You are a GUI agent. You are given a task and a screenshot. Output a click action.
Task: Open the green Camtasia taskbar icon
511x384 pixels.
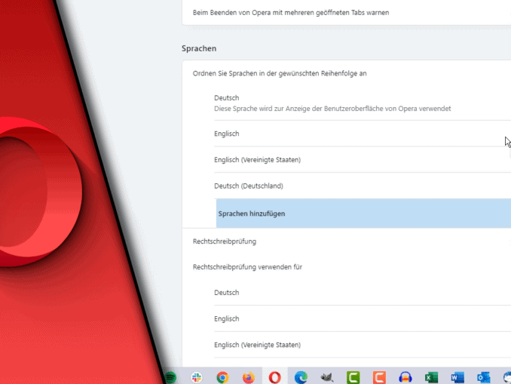click(x=353, y=377)
